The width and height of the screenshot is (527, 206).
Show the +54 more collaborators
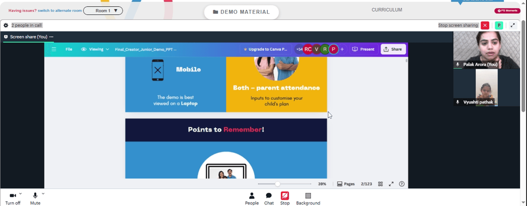point(299,49)
